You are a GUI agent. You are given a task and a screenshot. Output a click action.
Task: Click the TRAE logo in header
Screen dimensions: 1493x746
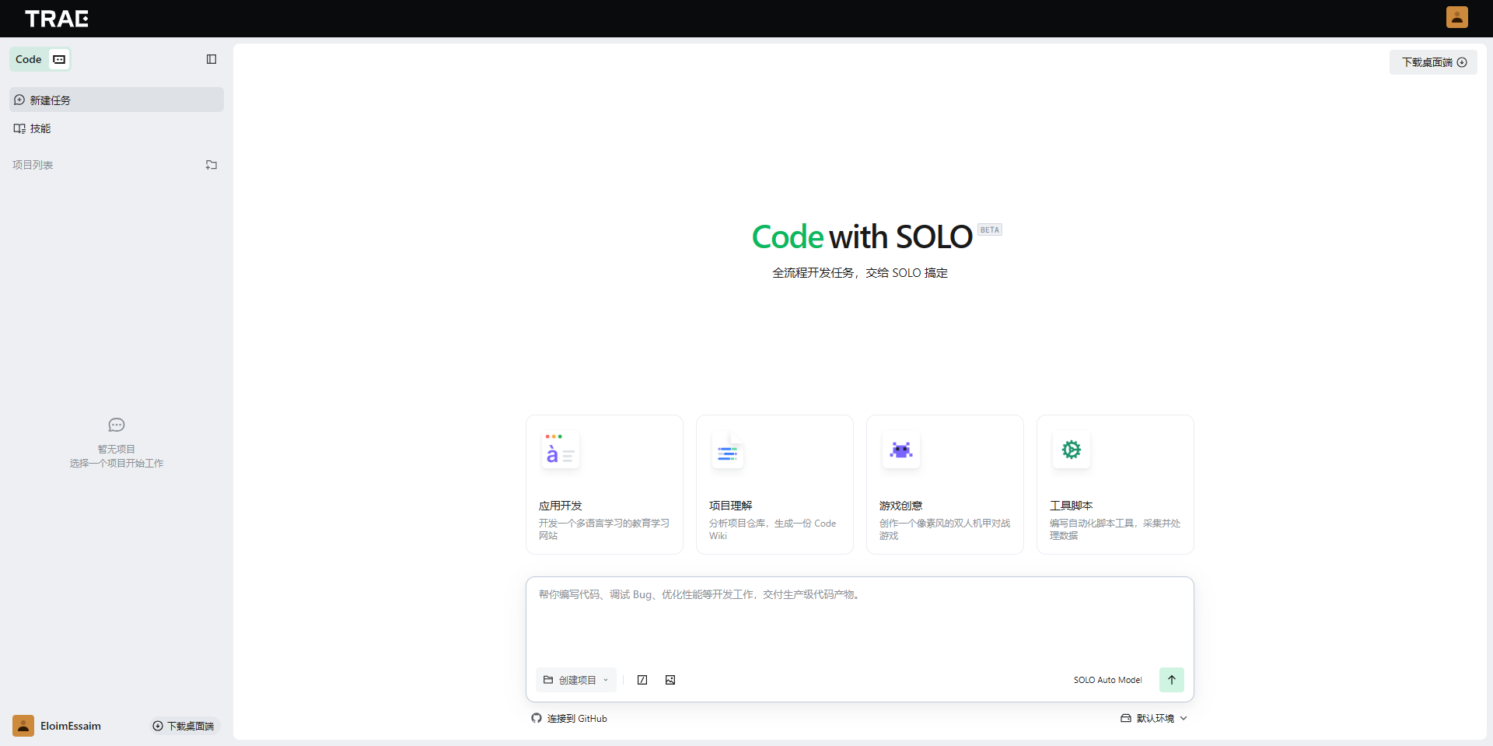(x=57, y=19)
